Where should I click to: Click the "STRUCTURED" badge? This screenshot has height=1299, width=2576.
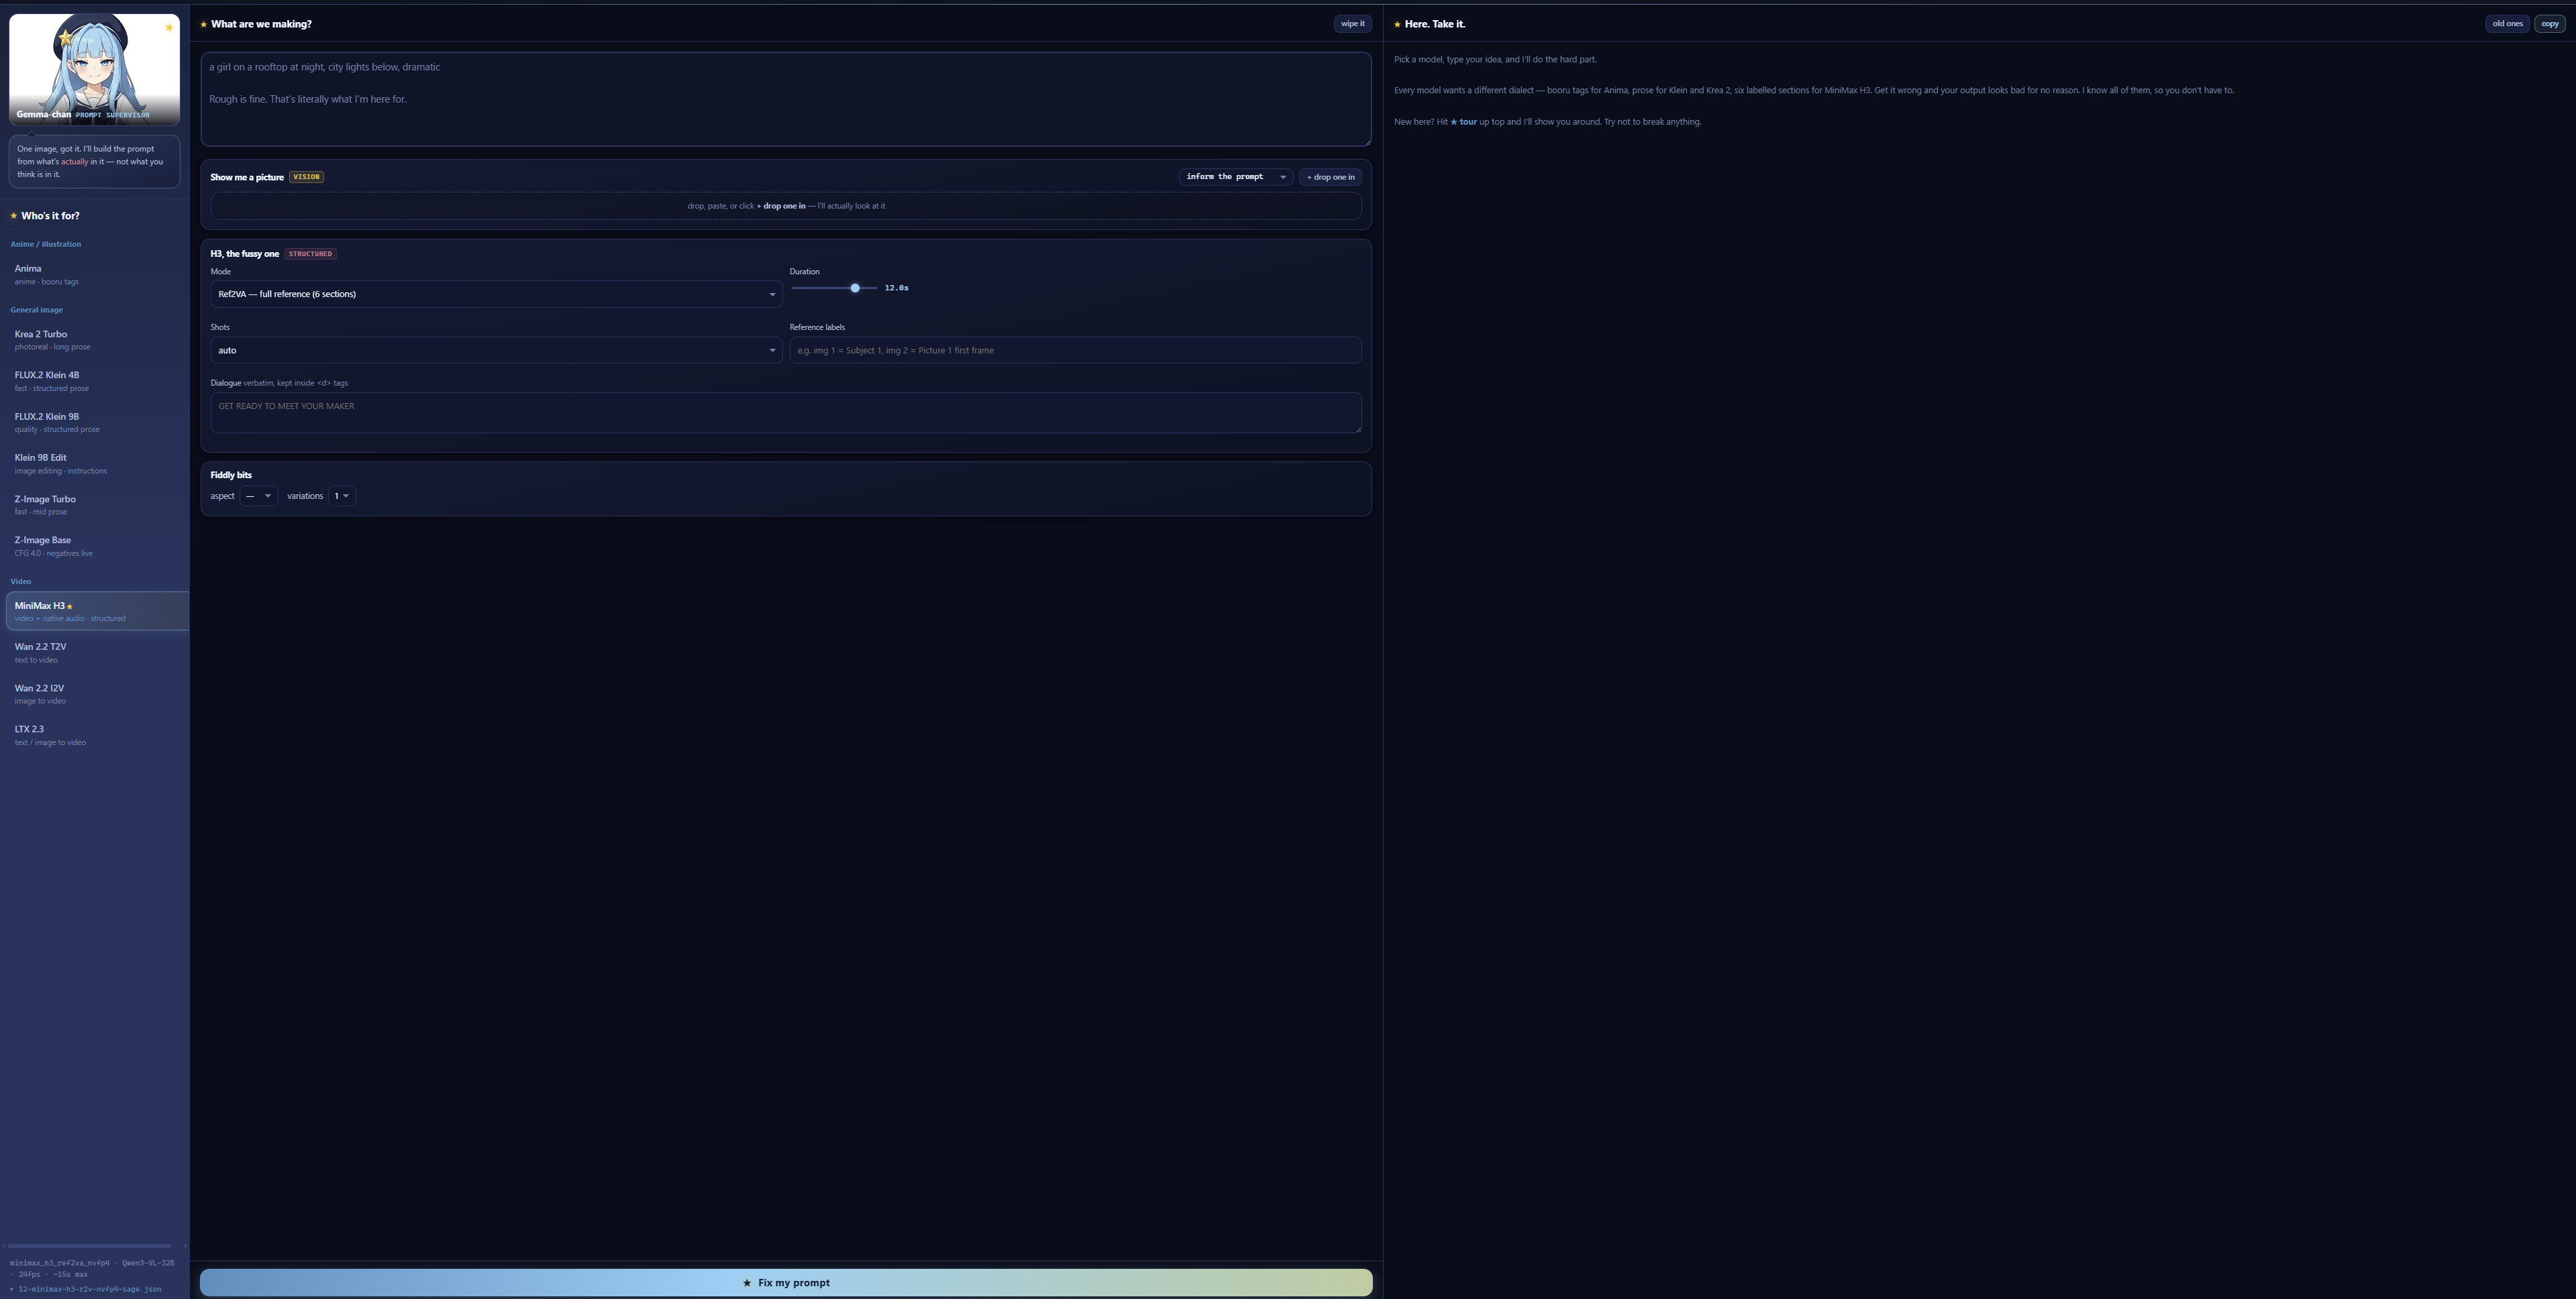tap(310, 253)
